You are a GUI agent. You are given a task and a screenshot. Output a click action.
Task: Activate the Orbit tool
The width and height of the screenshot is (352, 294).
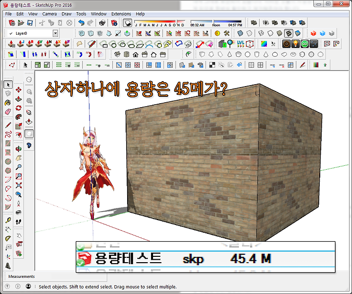(x=19, y=149)
